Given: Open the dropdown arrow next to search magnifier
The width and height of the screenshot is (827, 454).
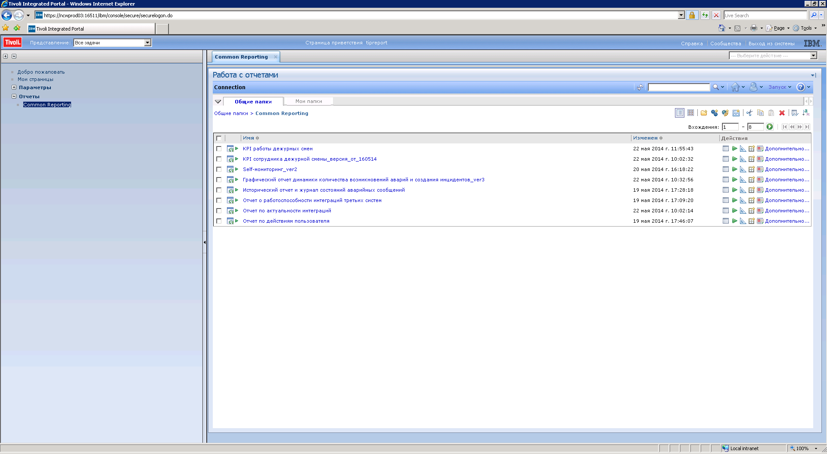Looking at the screenshot, I should 722,87.
